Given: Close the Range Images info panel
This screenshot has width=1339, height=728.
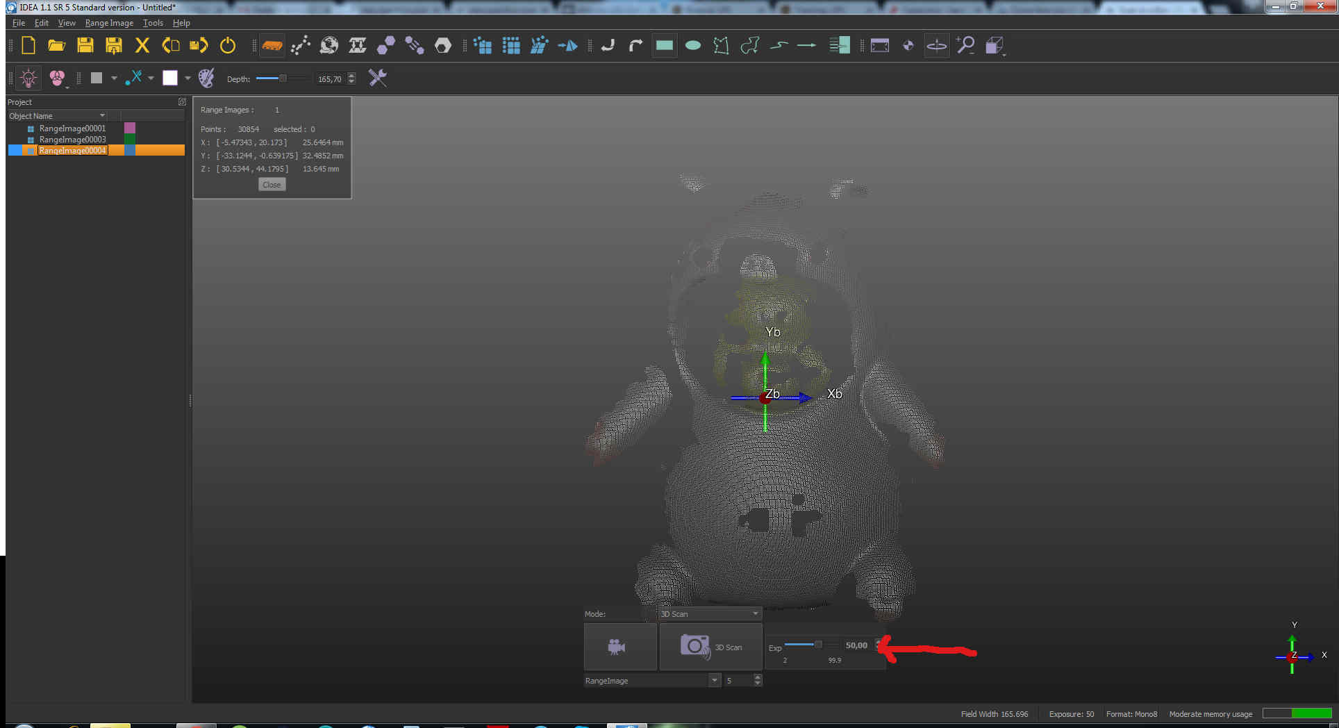Looking at the screenshot, I should [x=272, y=185].
